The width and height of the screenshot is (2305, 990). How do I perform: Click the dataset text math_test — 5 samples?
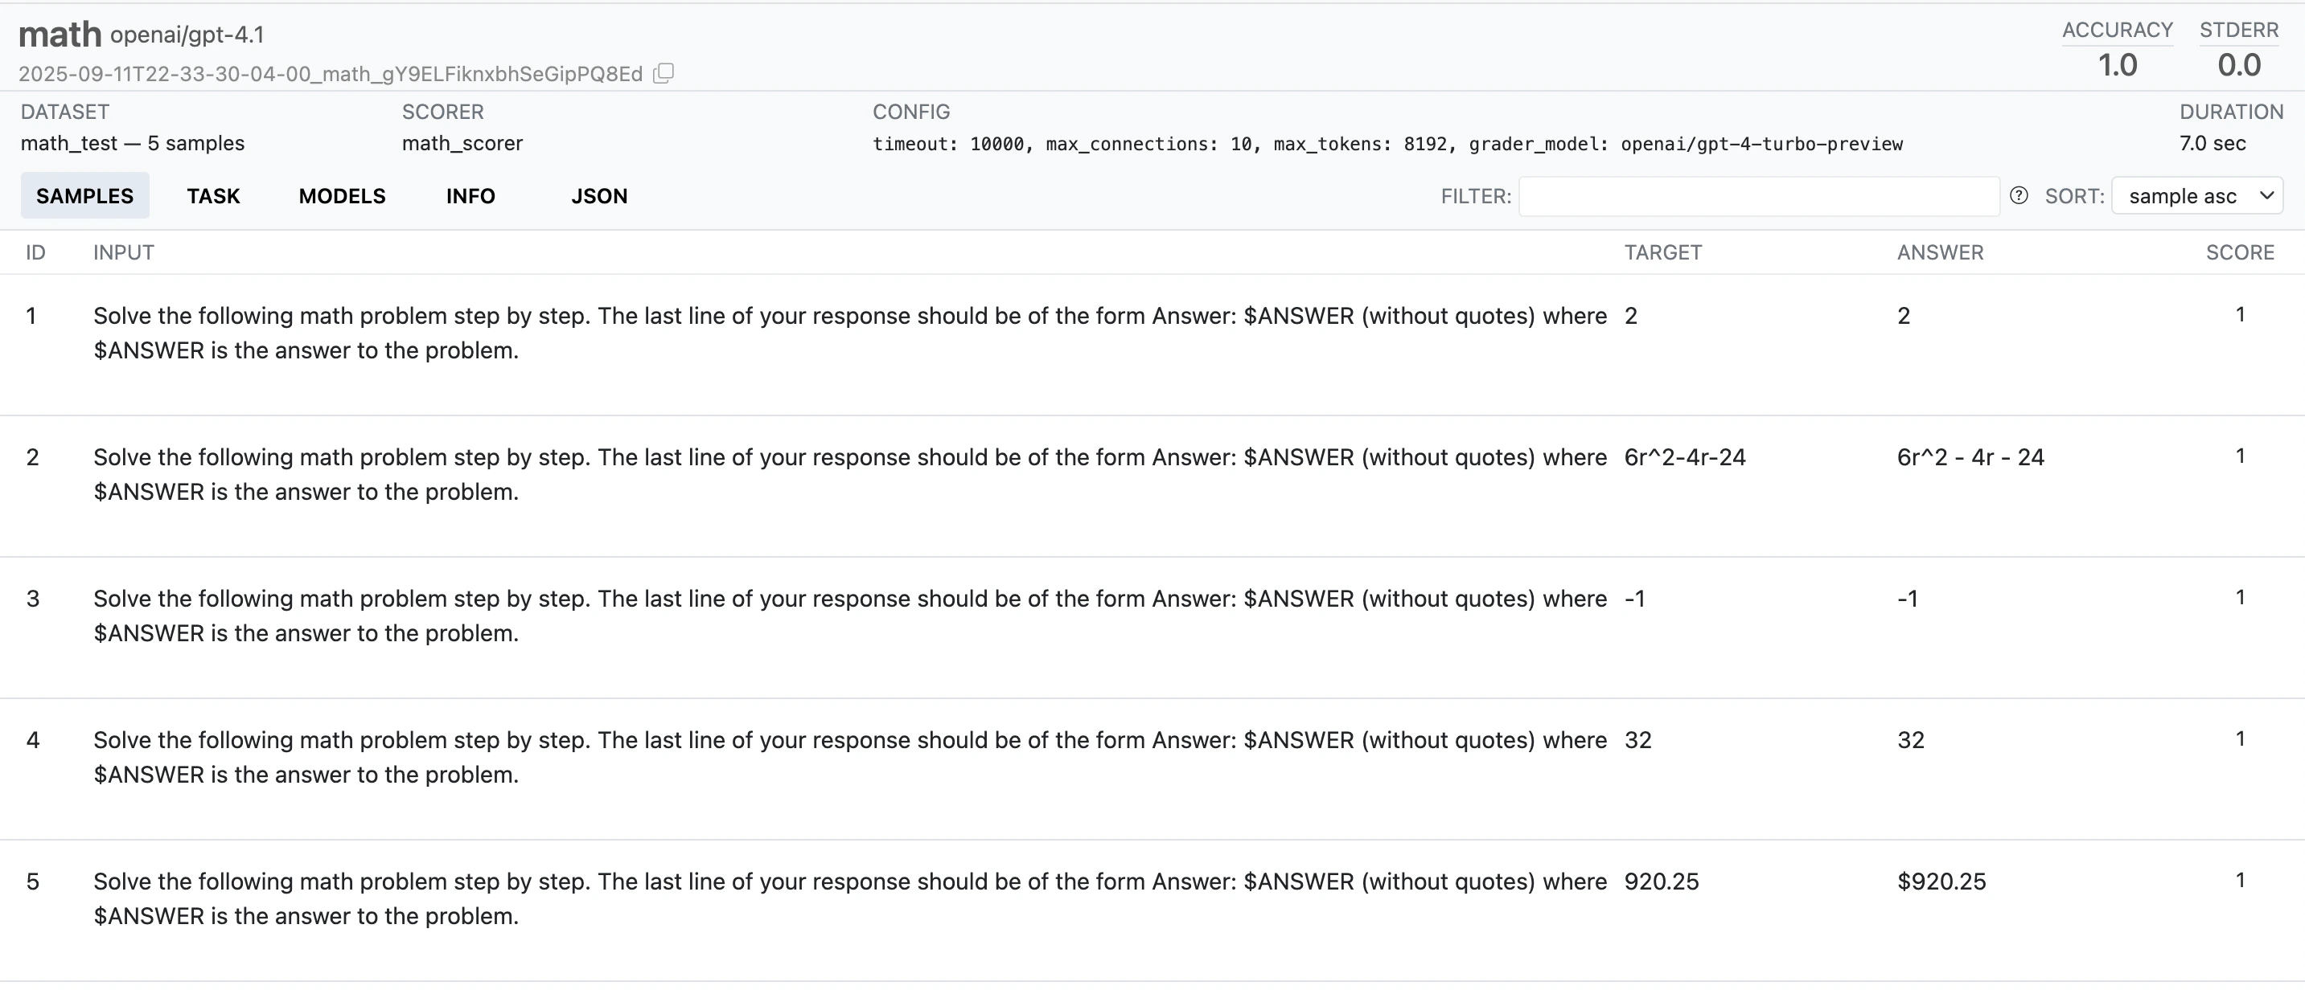tap(133, 143)
